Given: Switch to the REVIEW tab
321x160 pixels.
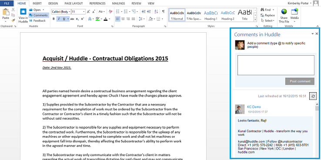Looking at the screenshot, I should click(x=136, y=3).
